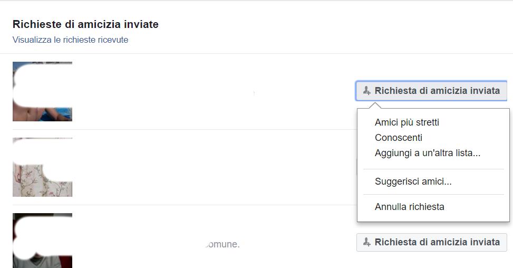Open the third profile picture thumbnail

42,241
